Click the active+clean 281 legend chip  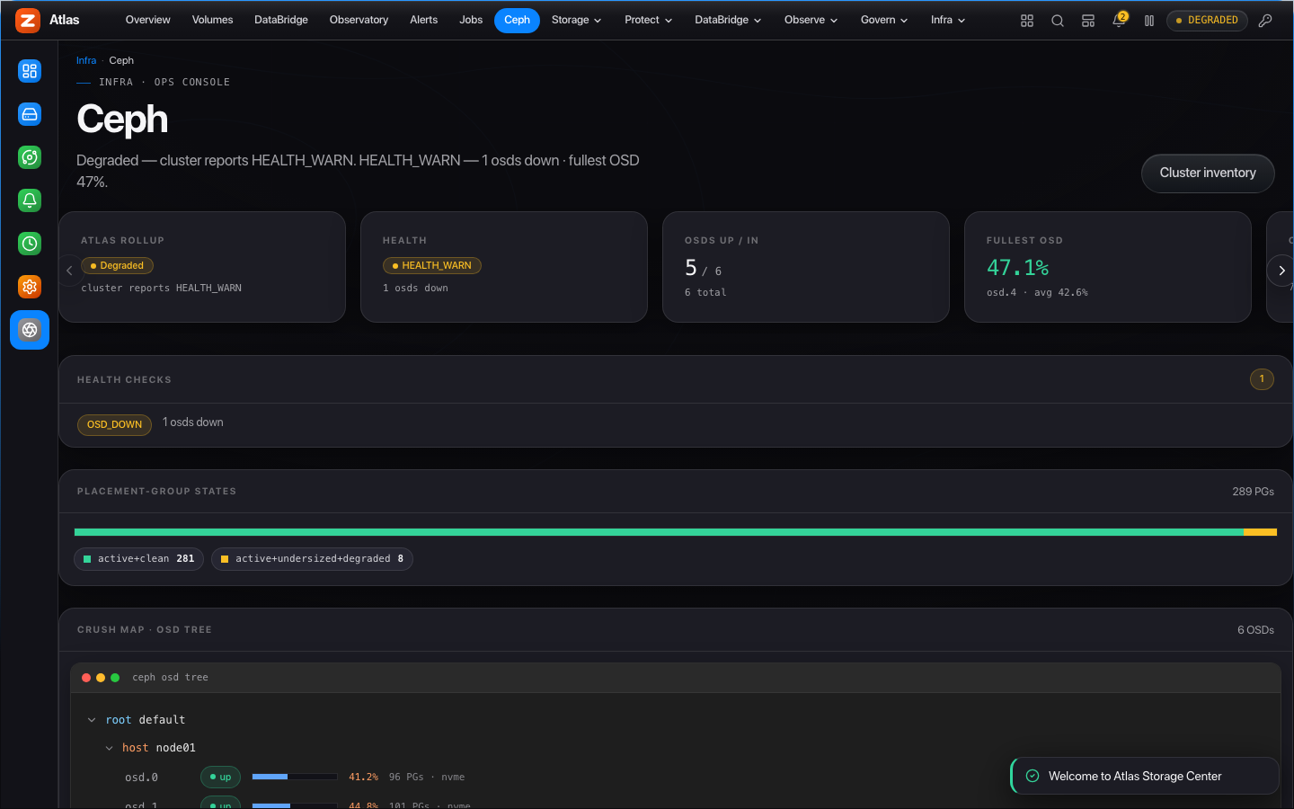[139, 559]
